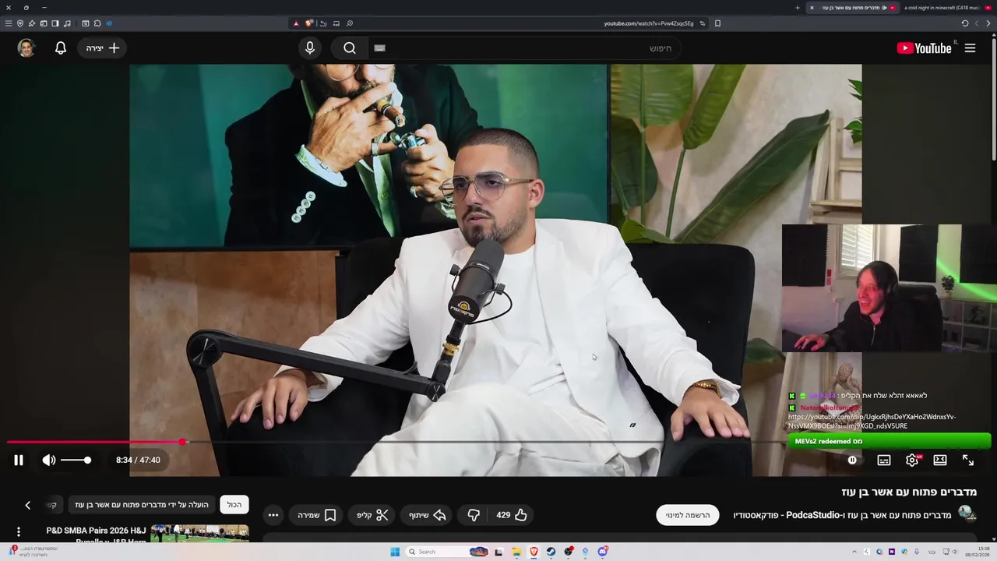Open the zoom magnifier in address bar

coord(350,23)
